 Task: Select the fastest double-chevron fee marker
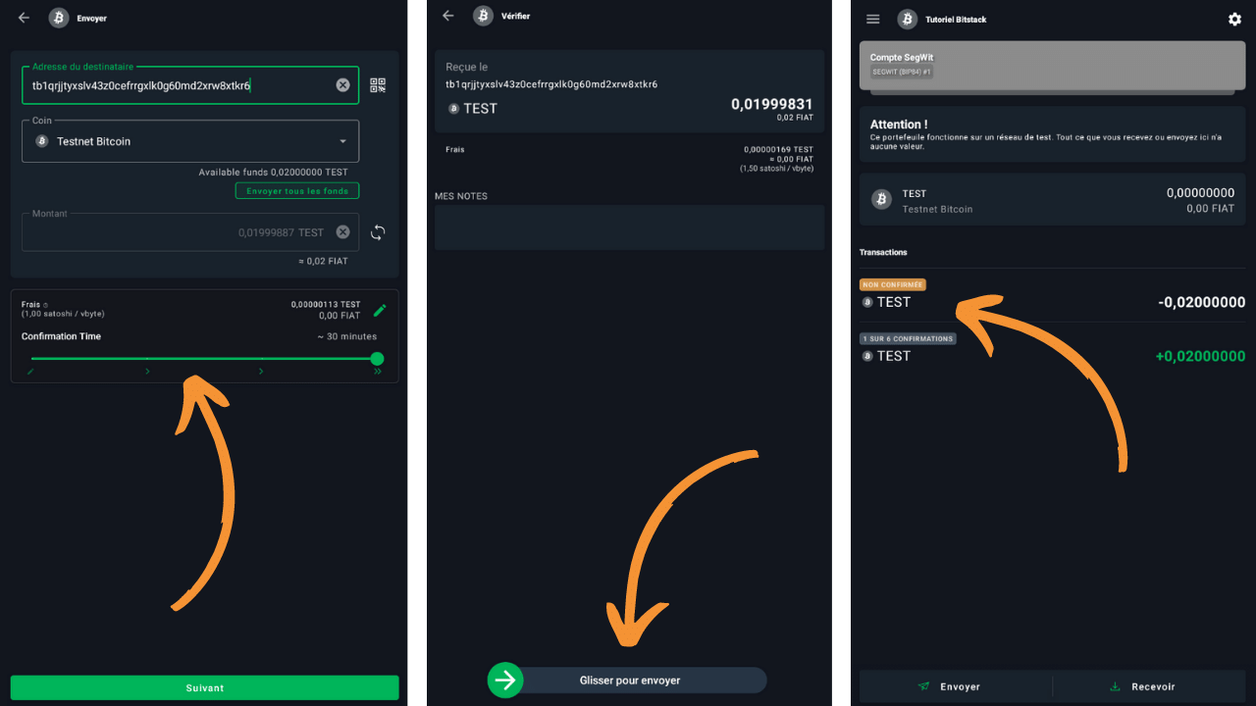pos(378,372)
